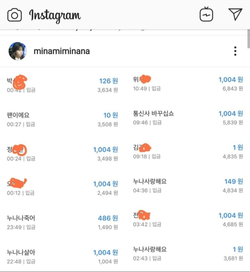Click the 6,843 원 balance text
Screen dimensions: 250x272
coord(233,89)
